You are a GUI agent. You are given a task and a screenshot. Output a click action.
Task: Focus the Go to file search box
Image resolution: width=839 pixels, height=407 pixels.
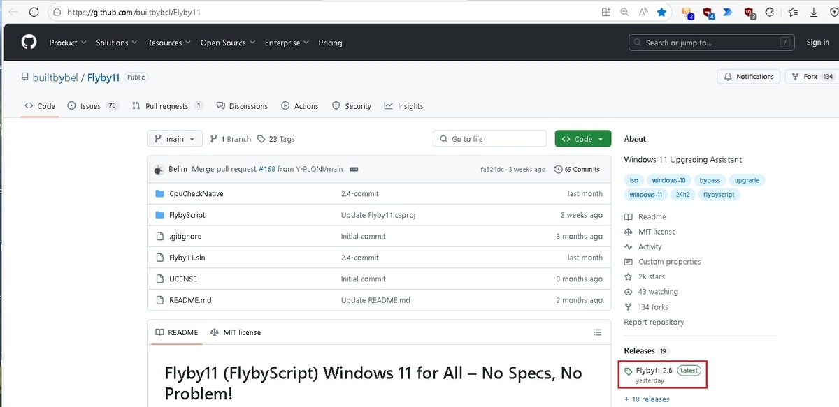[489, 139]
